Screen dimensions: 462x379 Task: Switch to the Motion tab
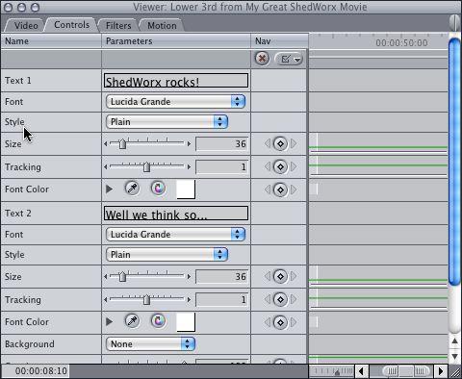[x=162, y=26]
